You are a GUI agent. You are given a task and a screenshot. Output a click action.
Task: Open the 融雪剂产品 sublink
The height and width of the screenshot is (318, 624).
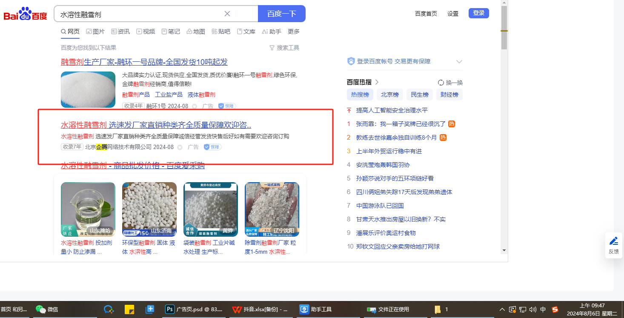coord(136,95)
